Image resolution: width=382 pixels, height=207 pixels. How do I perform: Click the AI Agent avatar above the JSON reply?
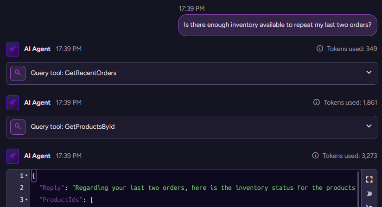(13, 156)
